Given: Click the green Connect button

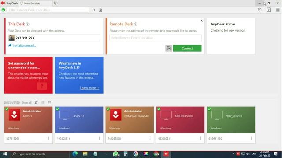Looking at the screenshot, I should click(187, 48).
